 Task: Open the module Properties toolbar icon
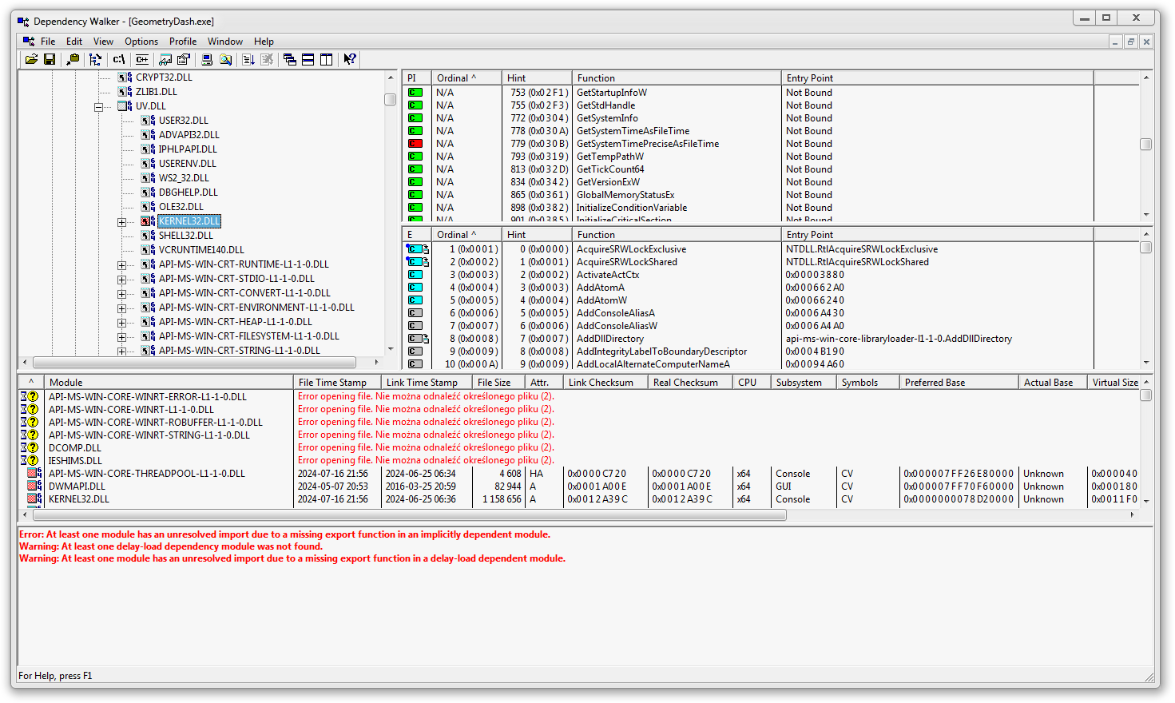pos(184,59)
